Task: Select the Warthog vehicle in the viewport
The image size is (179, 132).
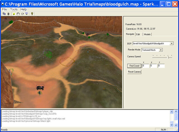Action: click(x=40, y=87)
